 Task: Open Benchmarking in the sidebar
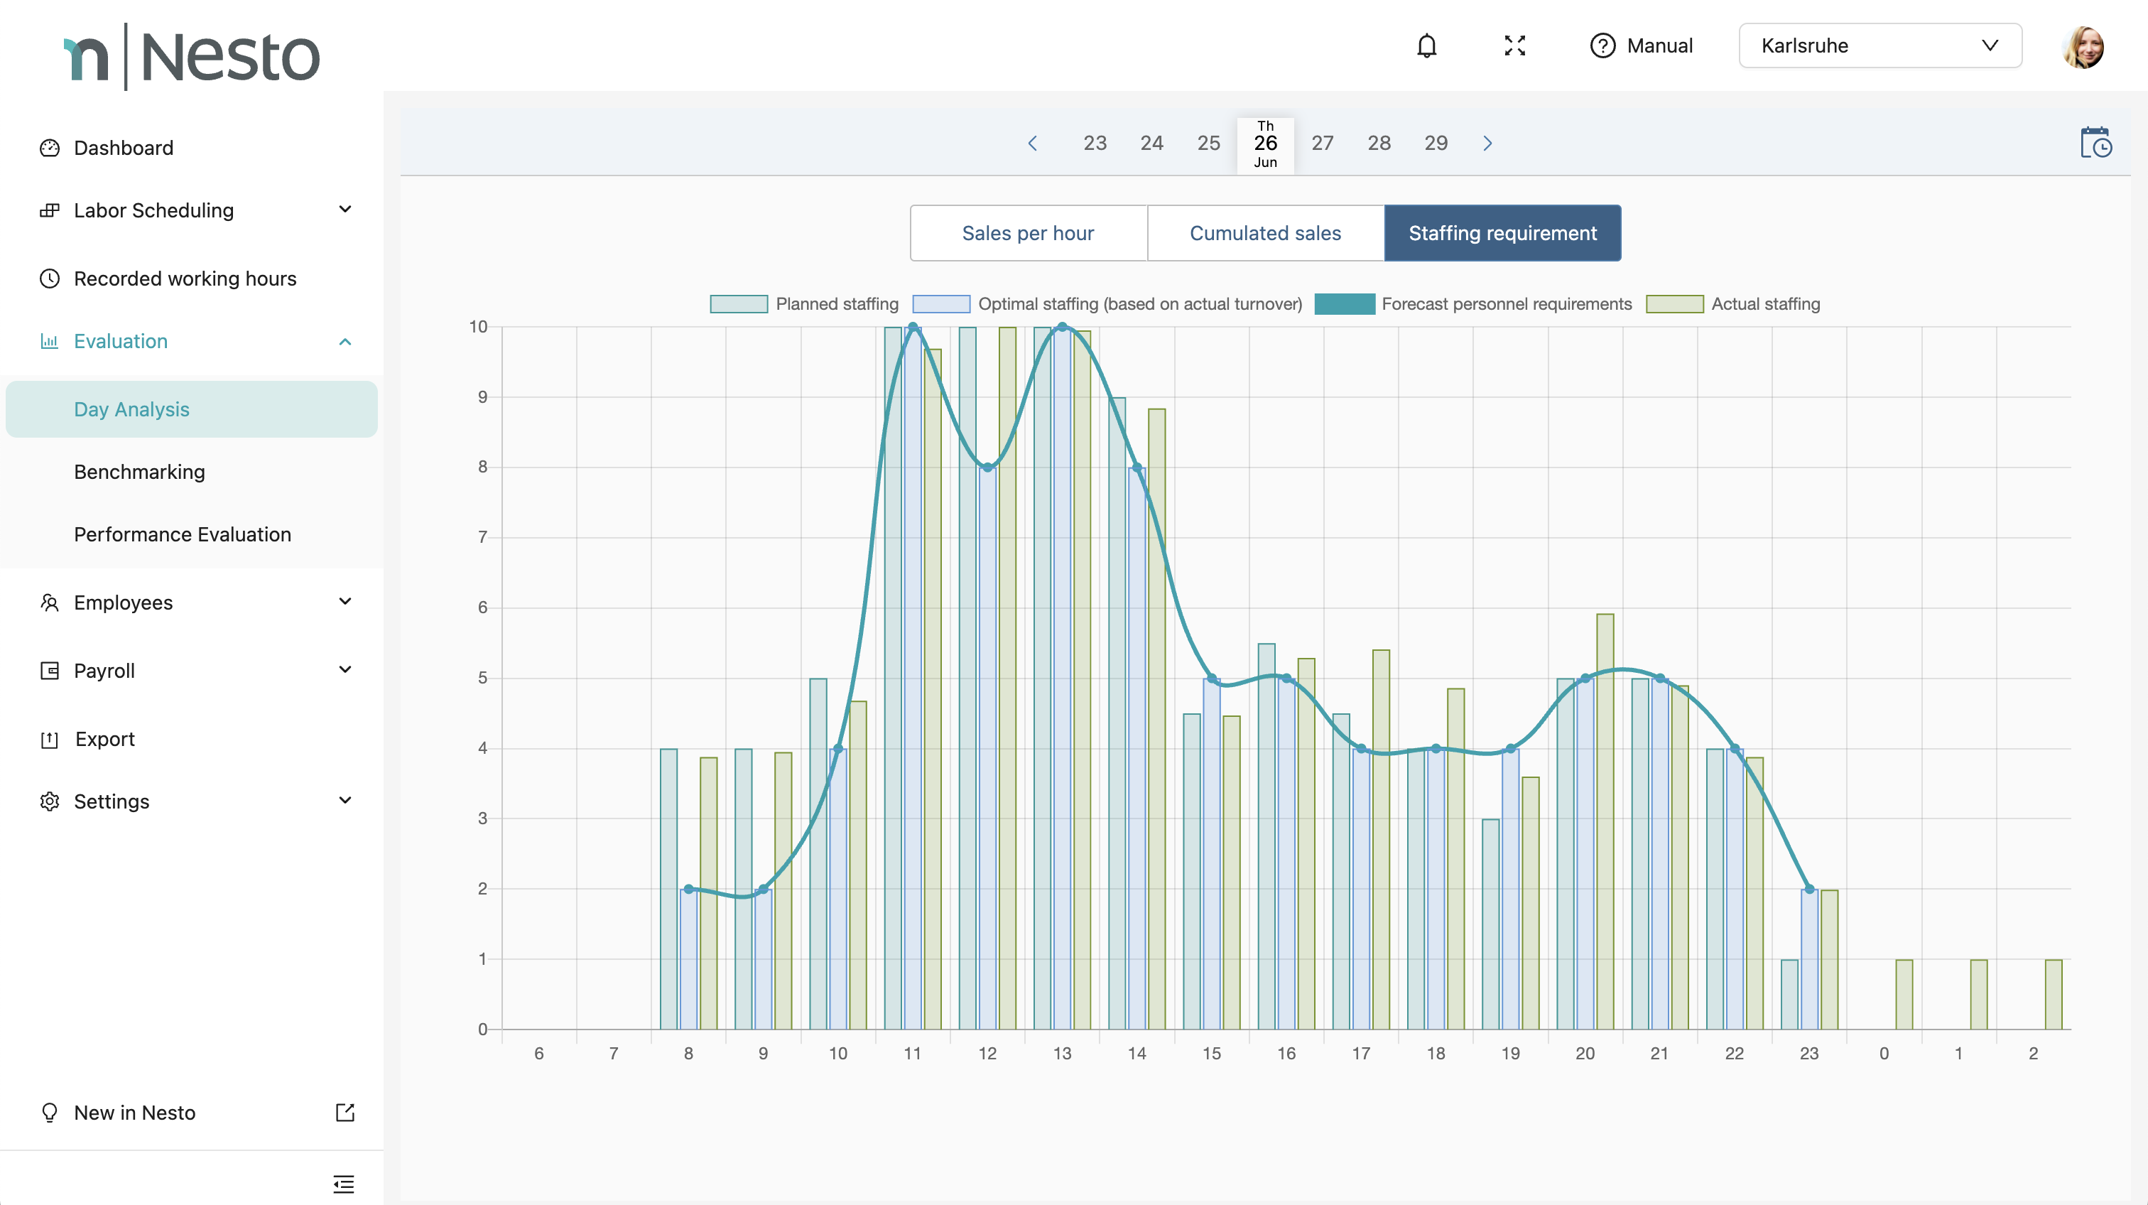click(139, 472)
